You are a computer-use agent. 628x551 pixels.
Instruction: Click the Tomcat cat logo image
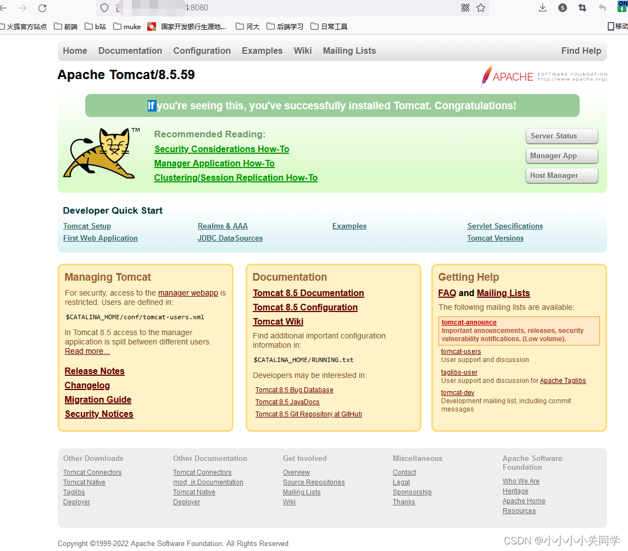(101, 153)
